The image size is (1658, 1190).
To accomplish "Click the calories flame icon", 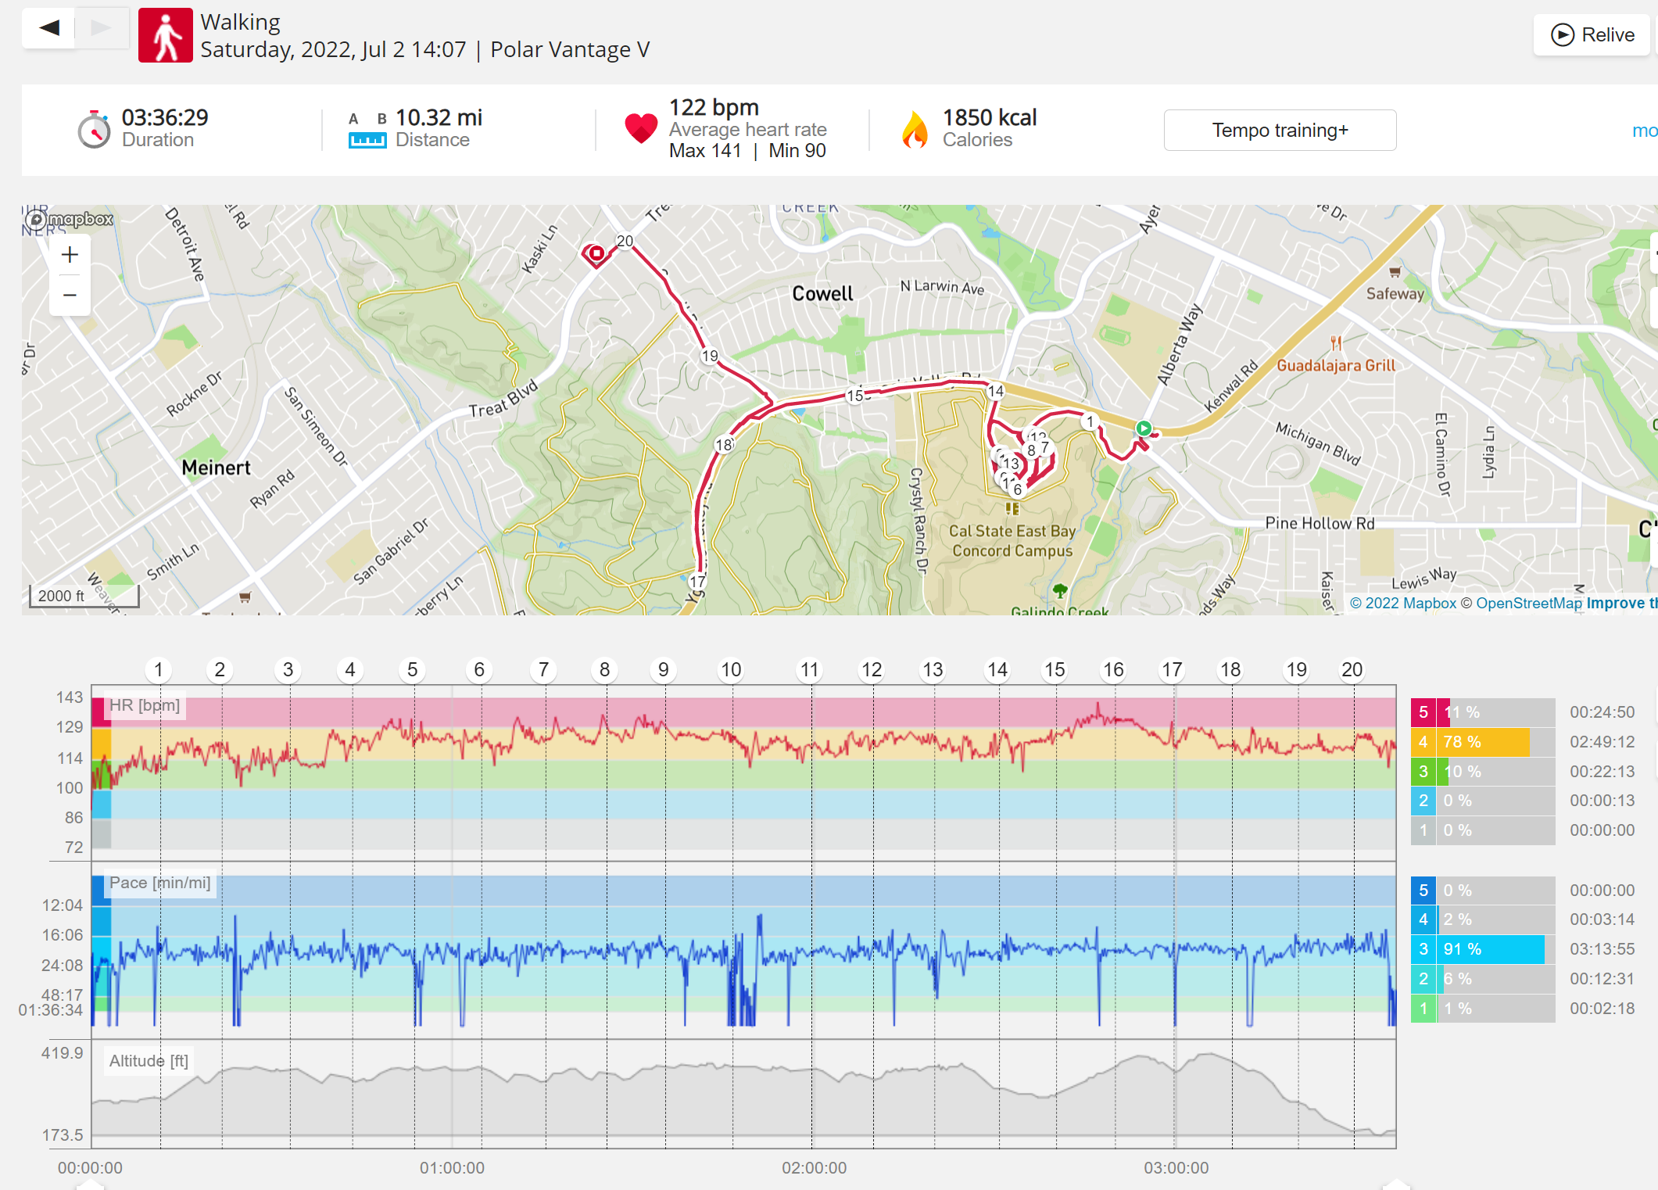I will (x=915, y=129).
